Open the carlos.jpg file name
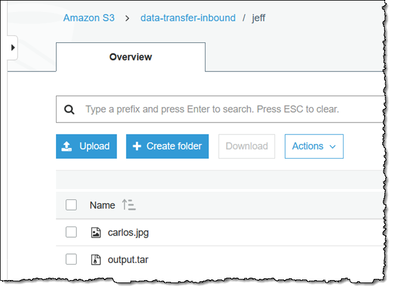This screenshot has height=289, width=393. 128,233
